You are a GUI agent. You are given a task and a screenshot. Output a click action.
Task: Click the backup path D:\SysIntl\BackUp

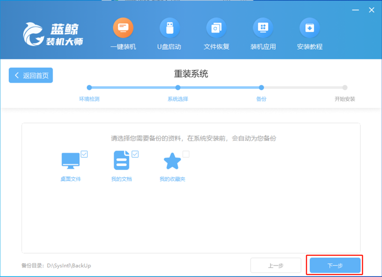pos(69,266)
